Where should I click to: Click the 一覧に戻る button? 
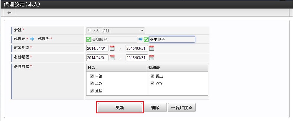click(x=182, y=107)
